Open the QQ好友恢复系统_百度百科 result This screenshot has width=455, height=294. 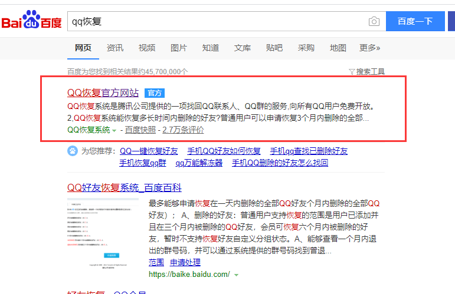(125, 188)
